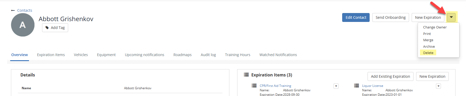Select Print in the actions menu
The height and width of the screenshot is (96, 466).
(427, 34)
